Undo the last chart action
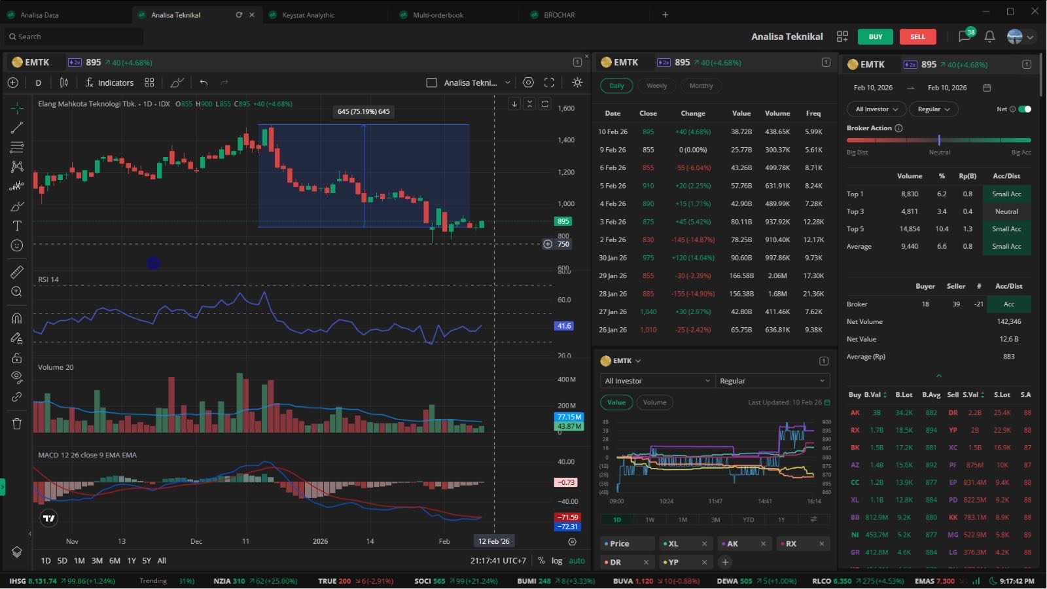 coord(204,82)
